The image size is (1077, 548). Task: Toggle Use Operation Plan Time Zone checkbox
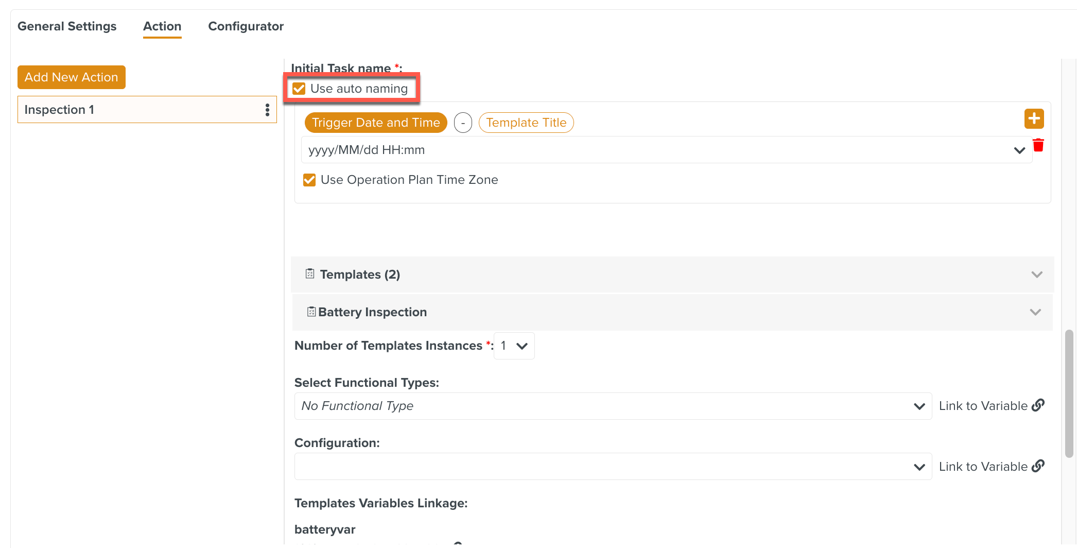click(x=309, y=180)
